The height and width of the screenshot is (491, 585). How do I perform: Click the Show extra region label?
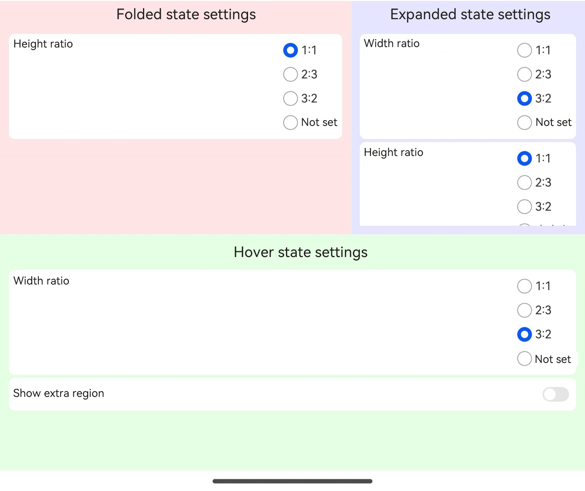coord(59,393)
